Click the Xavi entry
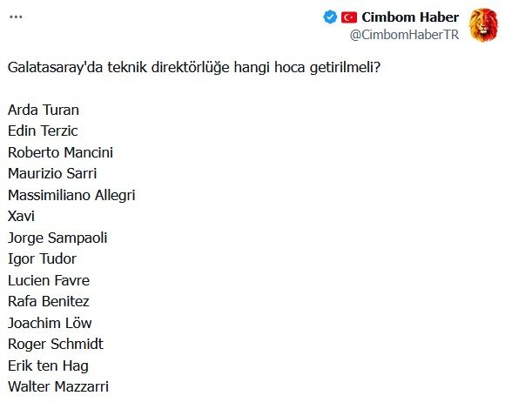The width and height of the screenshot is (512, 409). pos(21,216)
